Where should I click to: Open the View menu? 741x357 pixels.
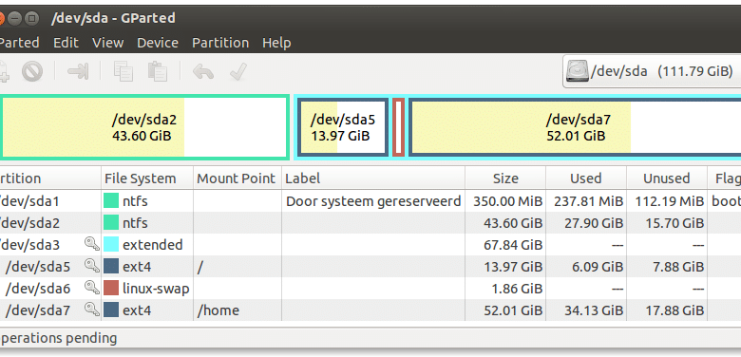[x=107, y=43]
